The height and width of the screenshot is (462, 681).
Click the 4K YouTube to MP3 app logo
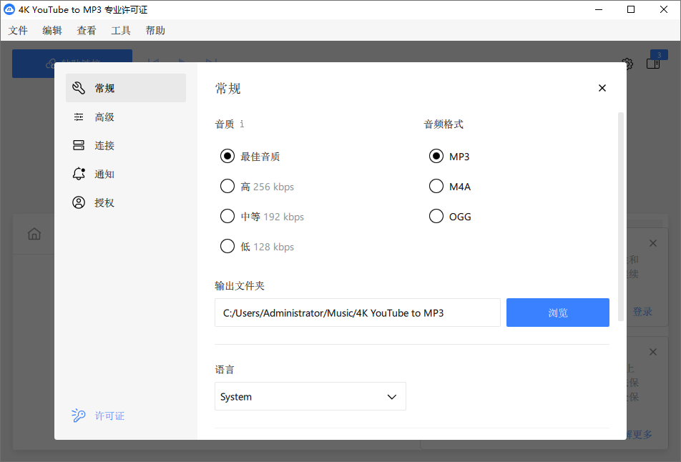coord(8,9)
